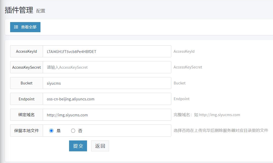The image size is (273, 163).
Task: Select the 是 radio button
Action: (51, 131)
